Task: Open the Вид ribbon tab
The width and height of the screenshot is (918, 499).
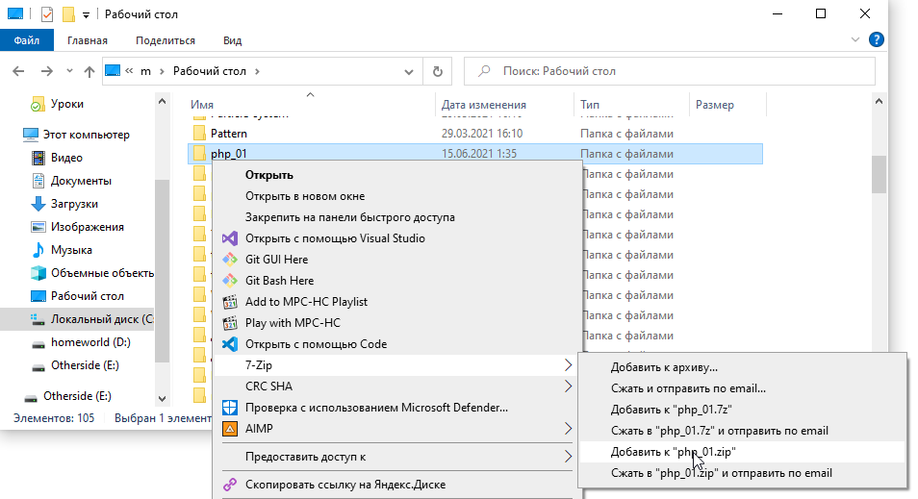Action: (232, 40)
